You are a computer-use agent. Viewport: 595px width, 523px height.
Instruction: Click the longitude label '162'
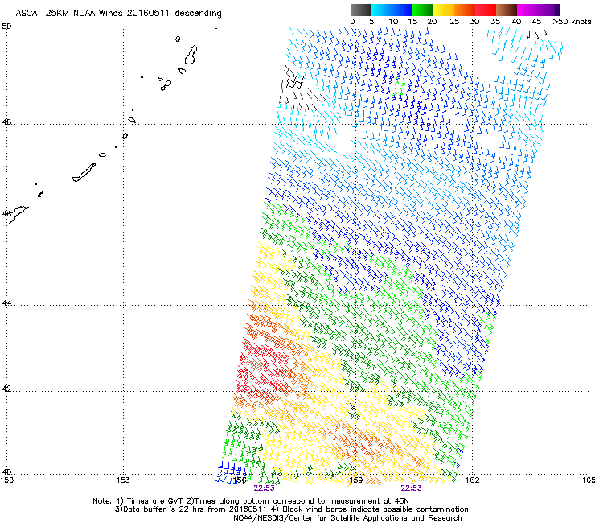(x=472, y=480)
